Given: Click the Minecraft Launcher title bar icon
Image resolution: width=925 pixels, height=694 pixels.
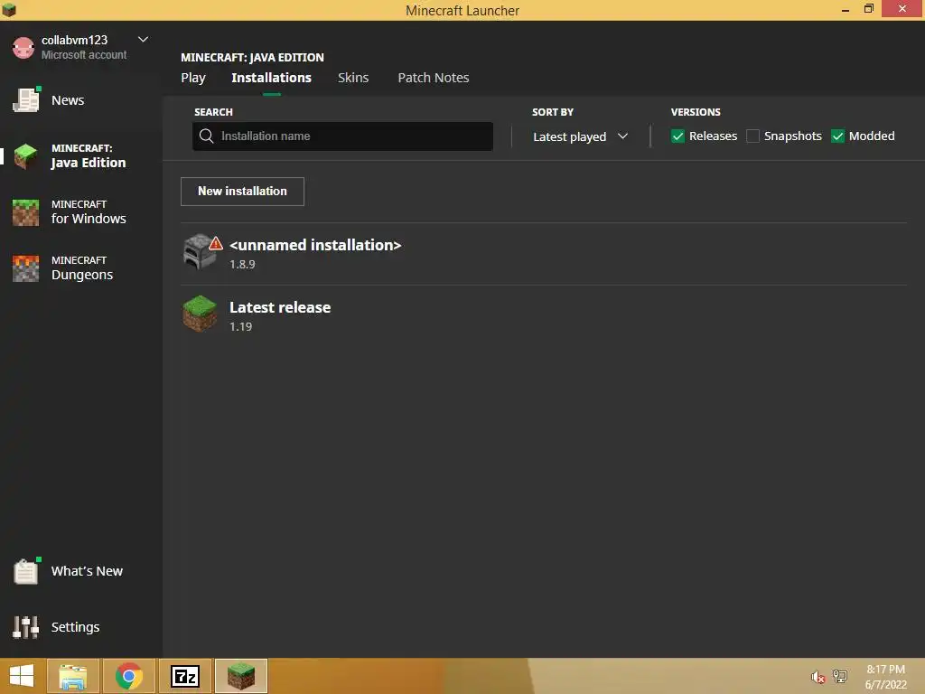Looking at the screenshot, I should tap(9, 9).
